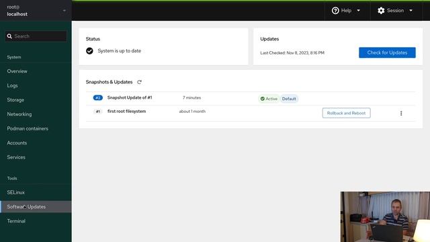430x242 pixels.
Task: Open the kebab menu for first root filesystem
Action: point(401,114)
